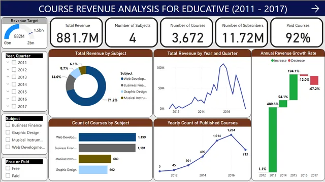Click the next page arrow in header
Screen dimensions: 325x182
pyautogui.click(x=315, y=9)
